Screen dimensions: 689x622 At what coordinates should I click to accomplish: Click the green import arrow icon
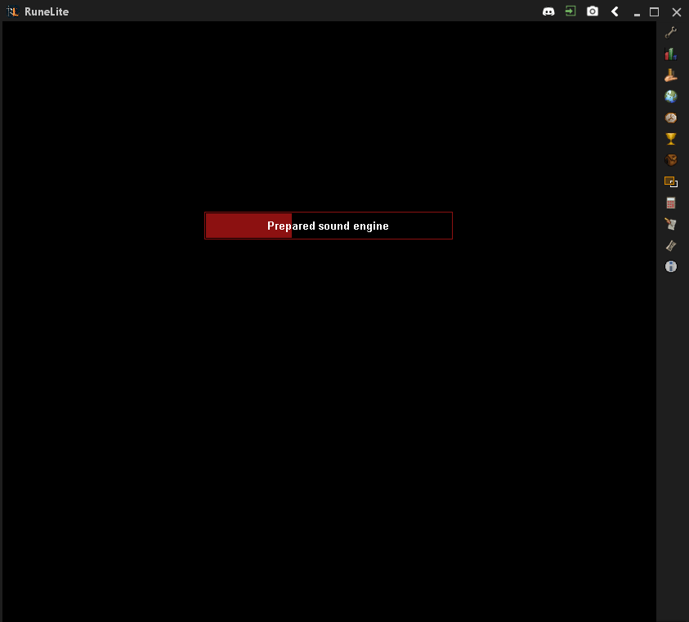click(570, 11)
